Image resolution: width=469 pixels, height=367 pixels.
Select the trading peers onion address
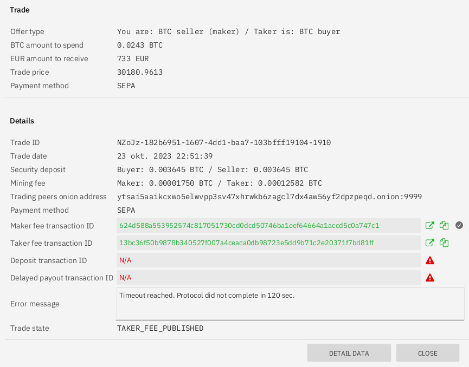(x=269, y=196)
